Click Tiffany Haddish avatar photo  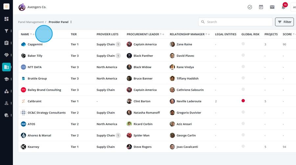[172, 78]
